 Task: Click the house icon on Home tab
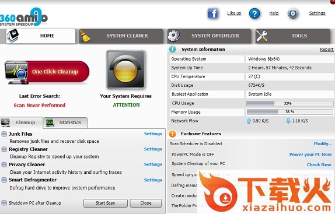[x=13, y=36]
